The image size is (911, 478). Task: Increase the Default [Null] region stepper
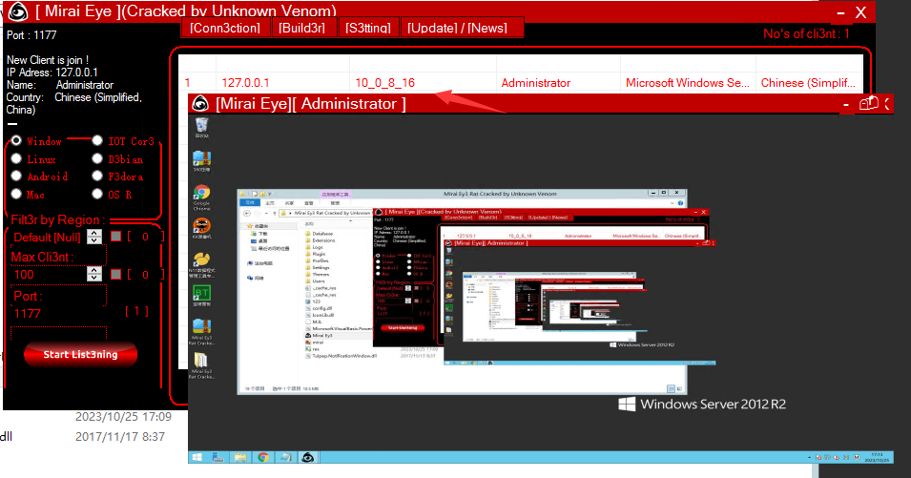click(94, 233)
